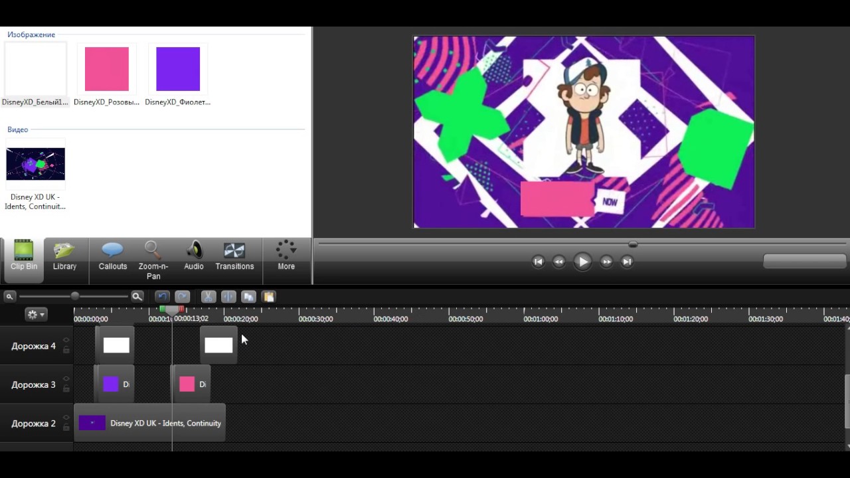The height and width of the screenshot is (478, 850).
Task: Click the green in-point selection marker
Action: 162,309
